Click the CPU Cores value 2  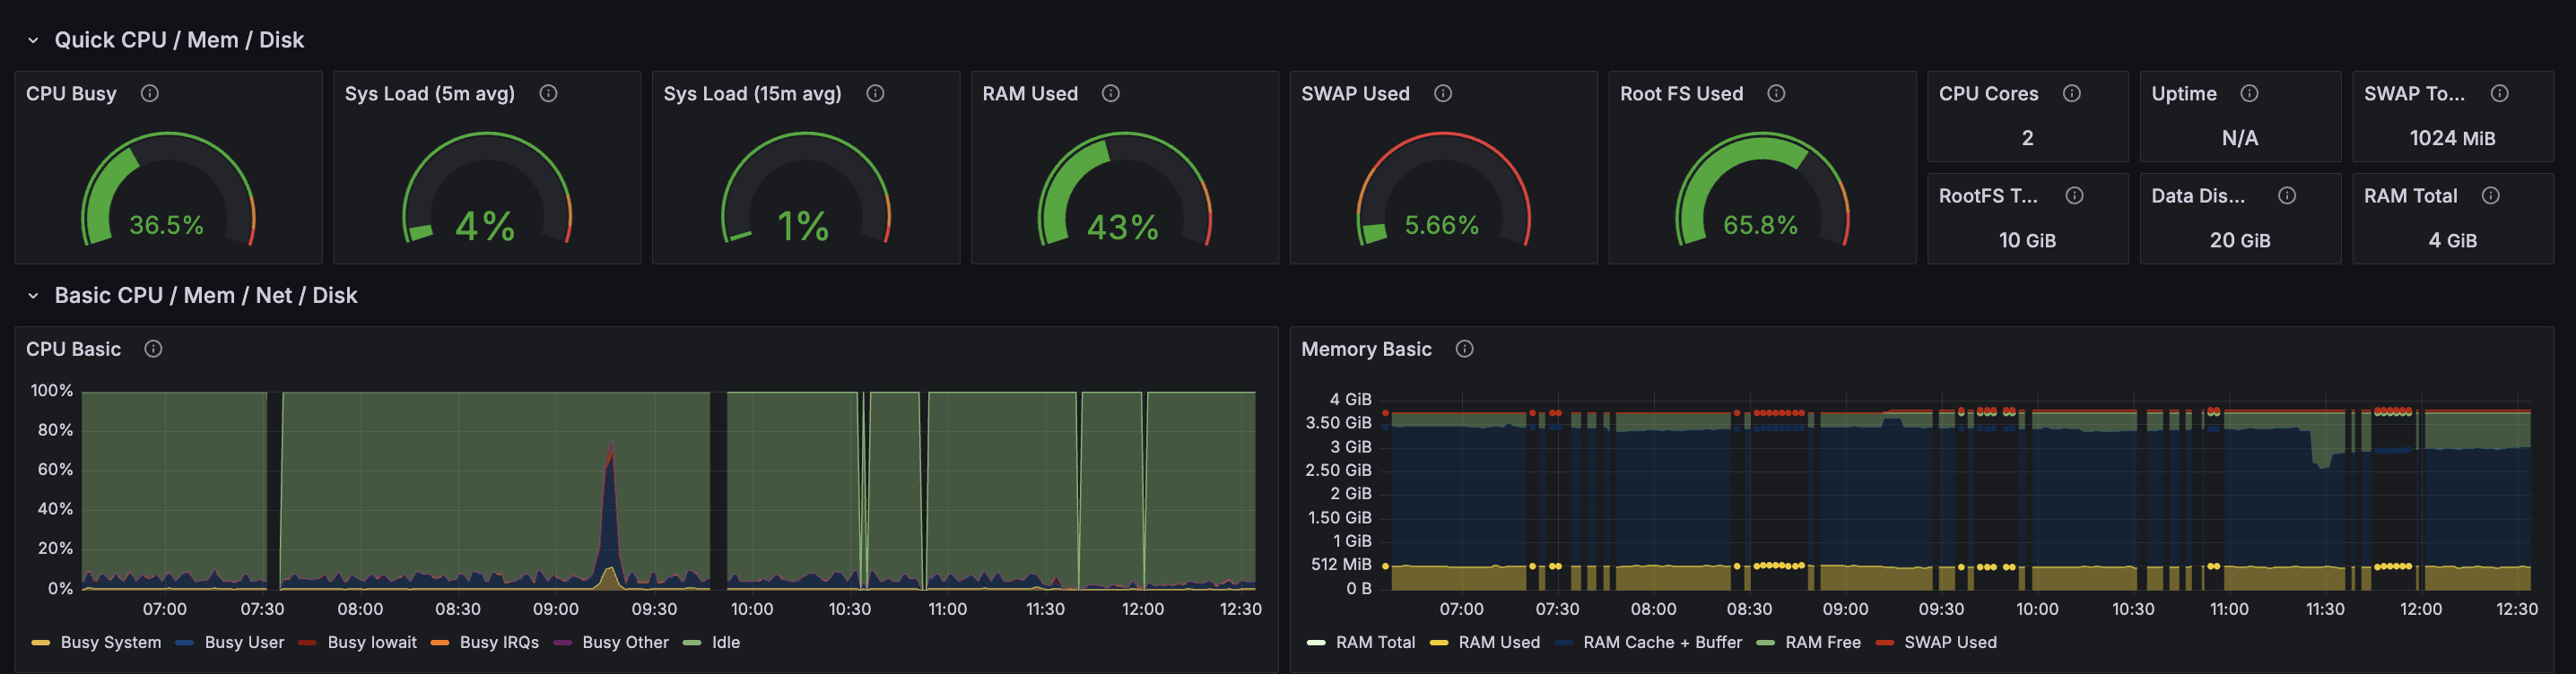point(2027,138)
